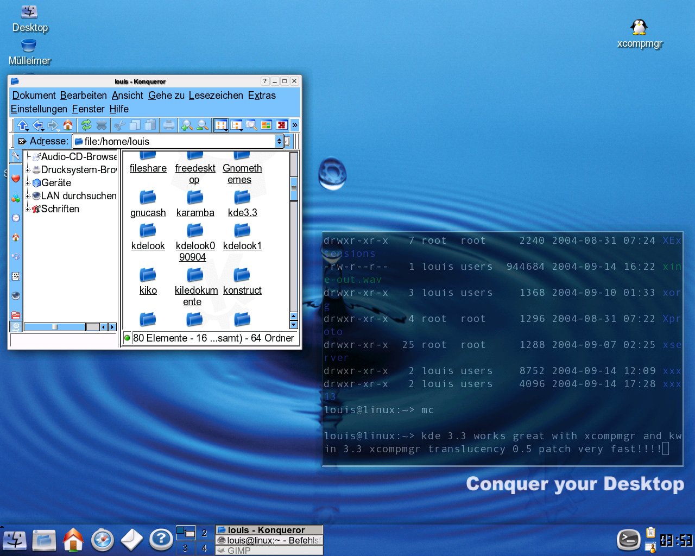Click the Back arrow toolbar icon
This screenshot has height=556, width=695.
click(38, 125)
